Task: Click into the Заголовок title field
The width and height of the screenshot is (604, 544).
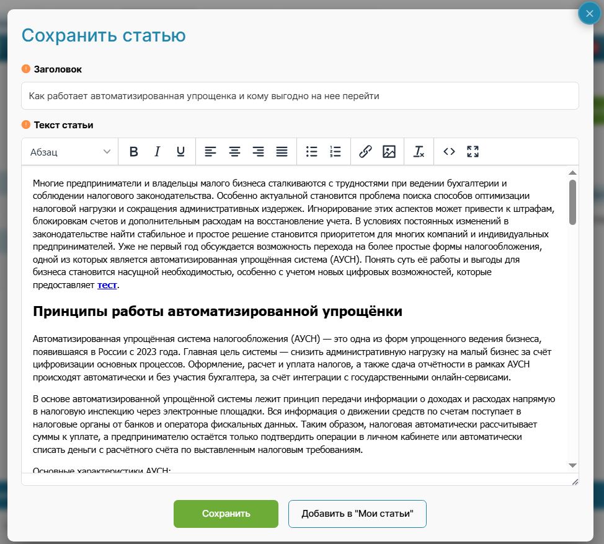Action: pyautogui.click(x=300, y=97)
